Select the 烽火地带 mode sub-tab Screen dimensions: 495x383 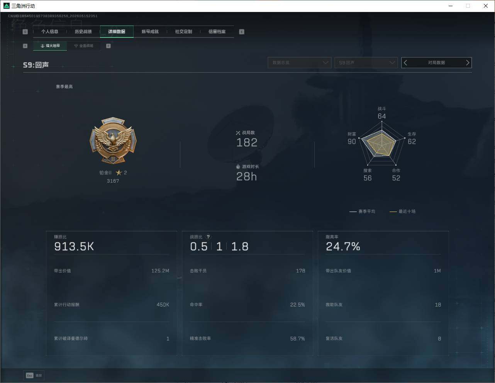pos(50,46)
